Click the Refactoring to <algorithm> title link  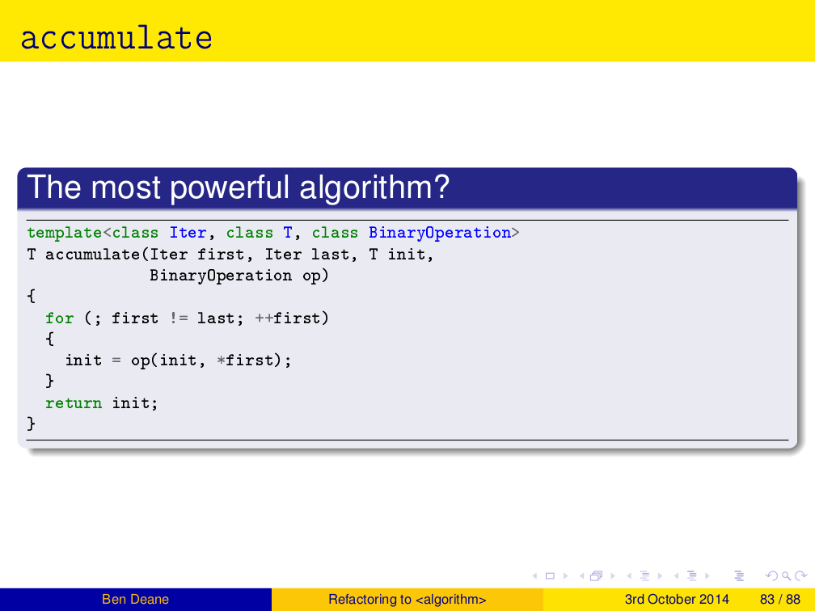point(407,599)
